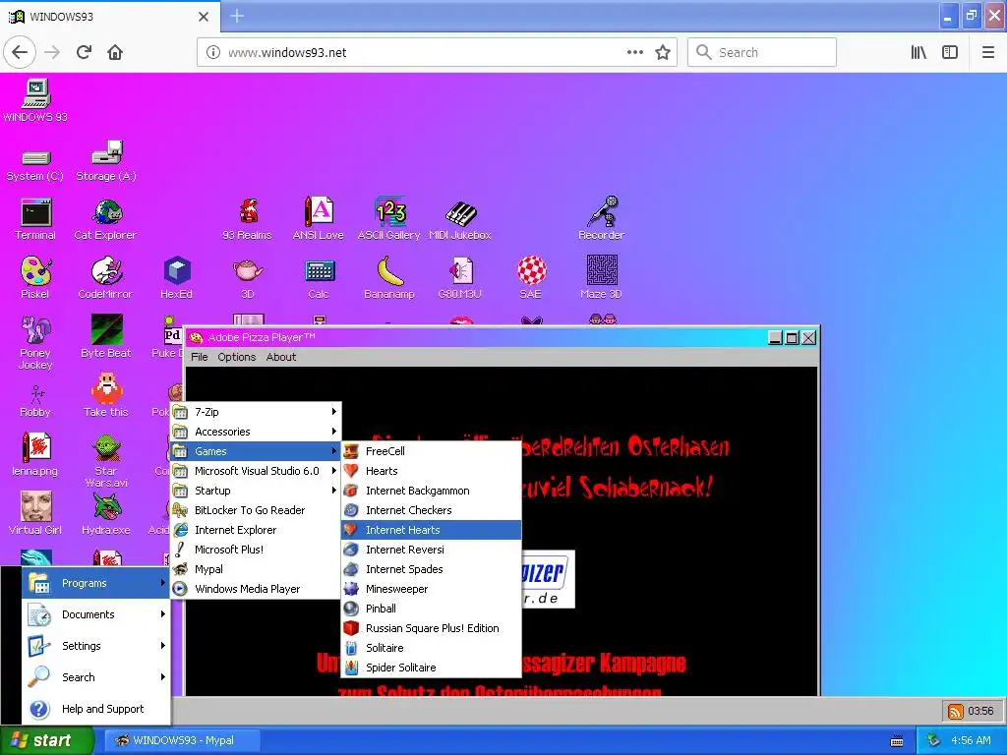Screen dimensions: 1007x755
Task: Launch Pinball from the Games menu
Action: point(431,609)
